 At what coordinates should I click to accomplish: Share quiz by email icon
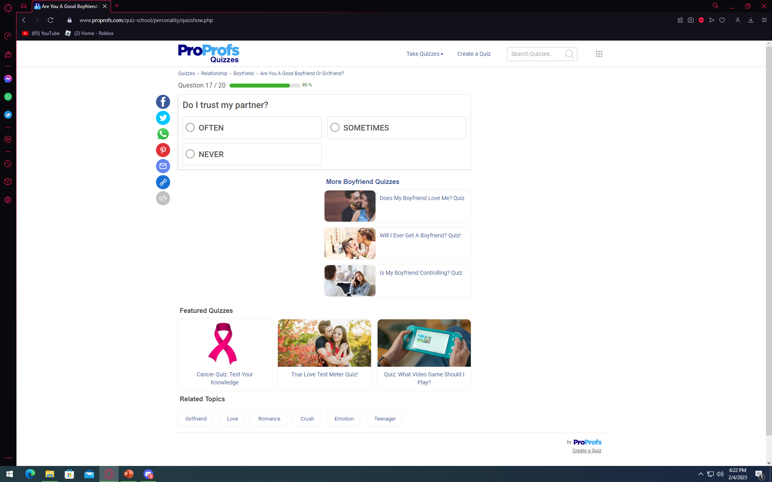point(163,166)
